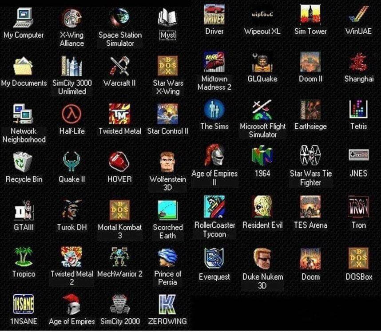Select the Scorched Earth icon
This screenshot has height=332, width=381.
click(168, 210)
